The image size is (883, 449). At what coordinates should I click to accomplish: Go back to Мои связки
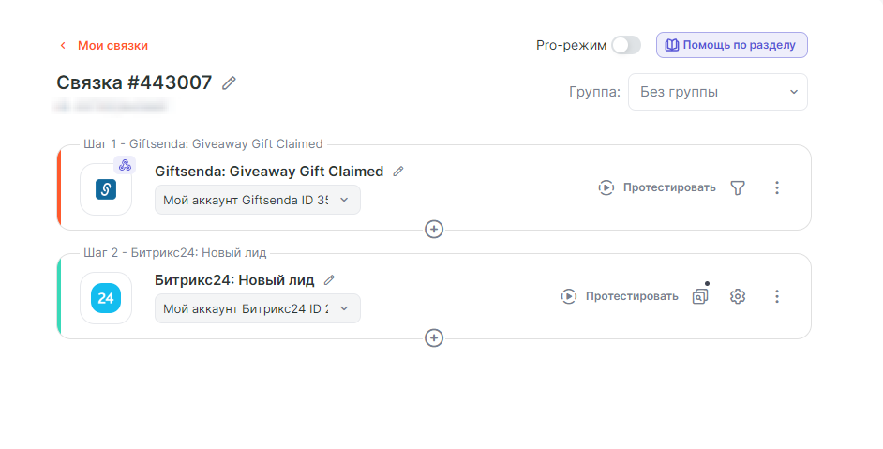(x=103, y=45)
